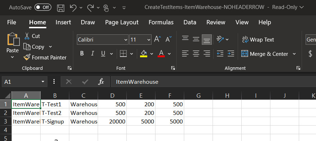Open the Font Color dropdown arrow
Viewport: 316px width, 141px height.
click(x=169, y=54)
